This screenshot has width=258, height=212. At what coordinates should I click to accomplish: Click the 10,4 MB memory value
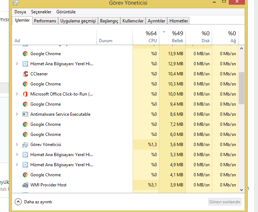click(175, 74)
